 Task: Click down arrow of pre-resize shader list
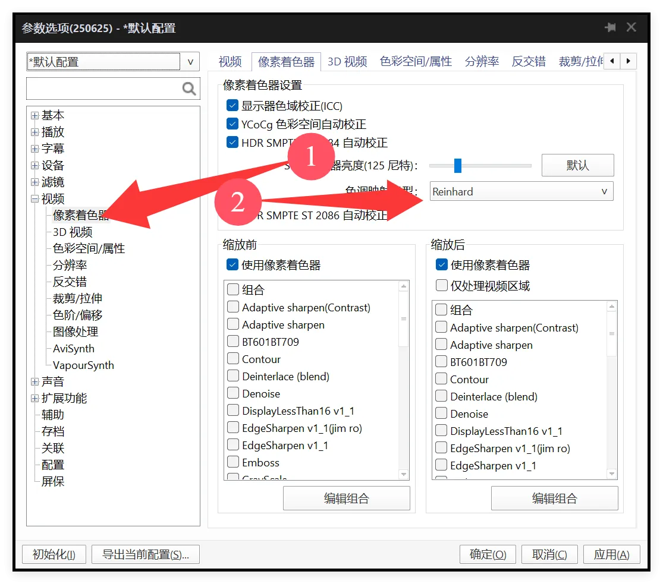pyautogui.click(x=404, y=474)
